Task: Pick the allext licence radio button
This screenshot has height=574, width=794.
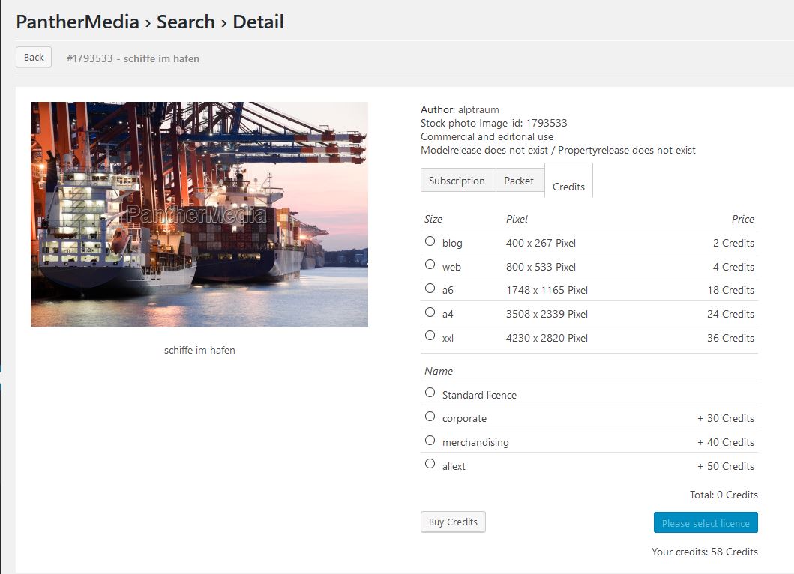Action: pos(430,464)
